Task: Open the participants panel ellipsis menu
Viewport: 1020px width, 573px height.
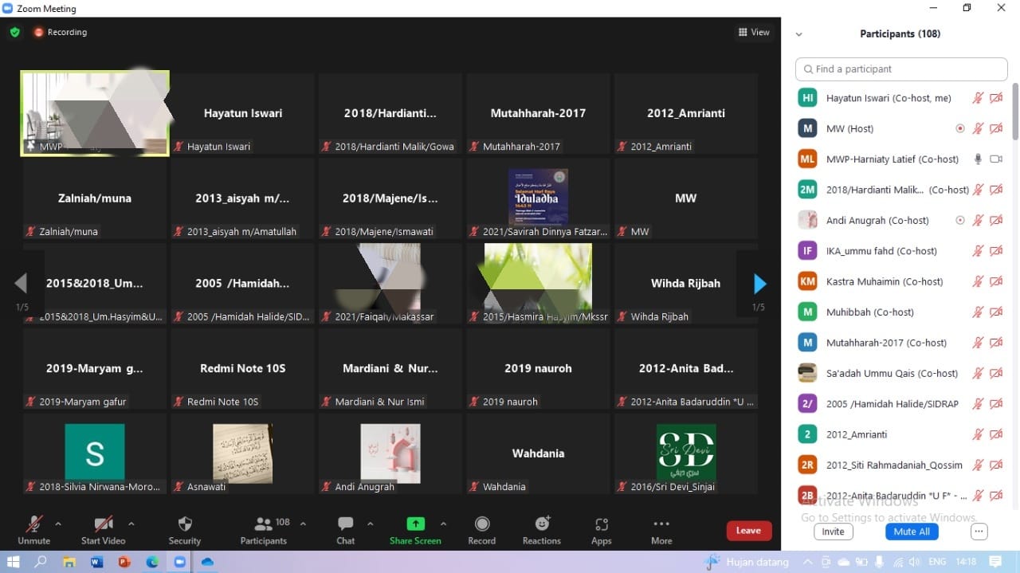Action: click(x=979, y=532)
